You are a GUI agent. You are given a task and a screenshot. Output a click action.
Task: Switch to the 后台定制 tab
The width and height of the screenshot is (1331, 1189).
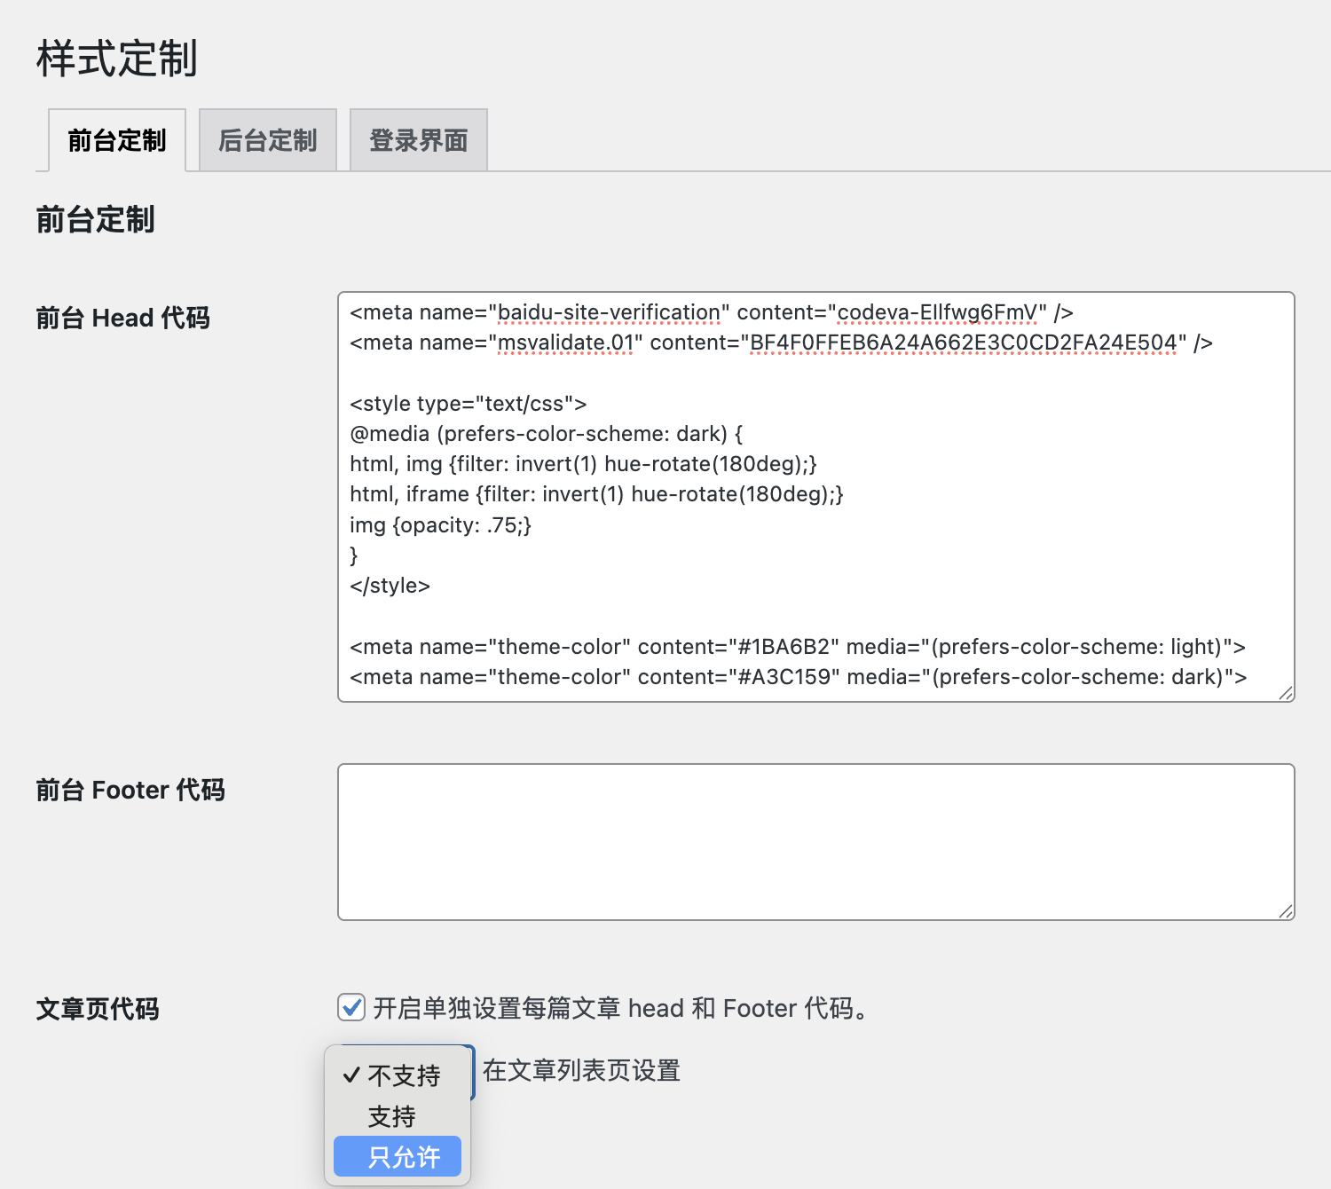pos(268,140)
